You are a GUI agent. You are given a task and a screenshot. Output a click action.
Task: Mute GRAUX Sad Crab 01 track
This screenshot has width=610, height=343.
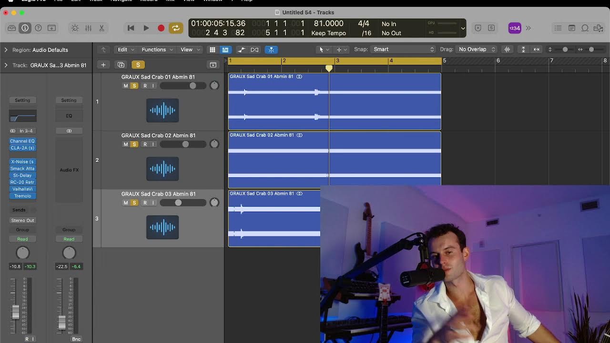(x=126, y=86)
